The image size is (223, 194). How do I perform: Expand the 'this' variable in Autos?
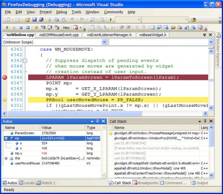6,158
